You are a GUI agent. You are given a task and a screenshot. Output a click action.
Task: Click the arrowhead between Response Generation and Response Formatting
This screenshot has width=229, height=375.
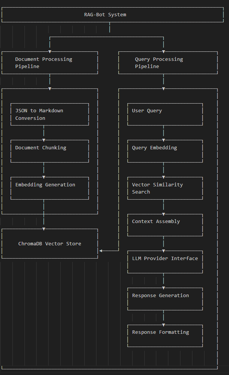click(x=163, y=325)
